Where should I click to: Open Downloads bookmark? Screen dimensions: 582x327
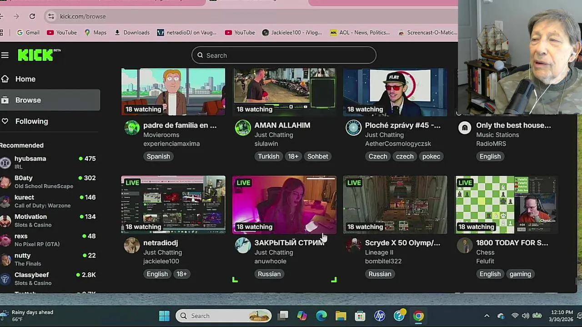click(132, 33)
